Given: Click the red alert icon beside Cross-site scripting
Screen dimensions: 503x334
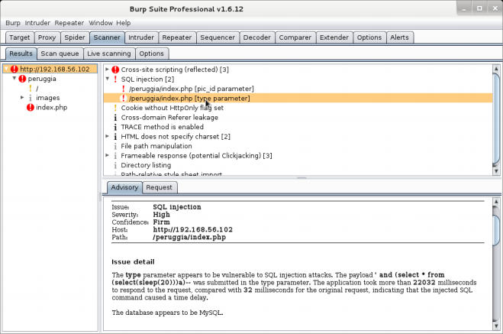Looking at the screenshot, I should [x=115, y=70].
